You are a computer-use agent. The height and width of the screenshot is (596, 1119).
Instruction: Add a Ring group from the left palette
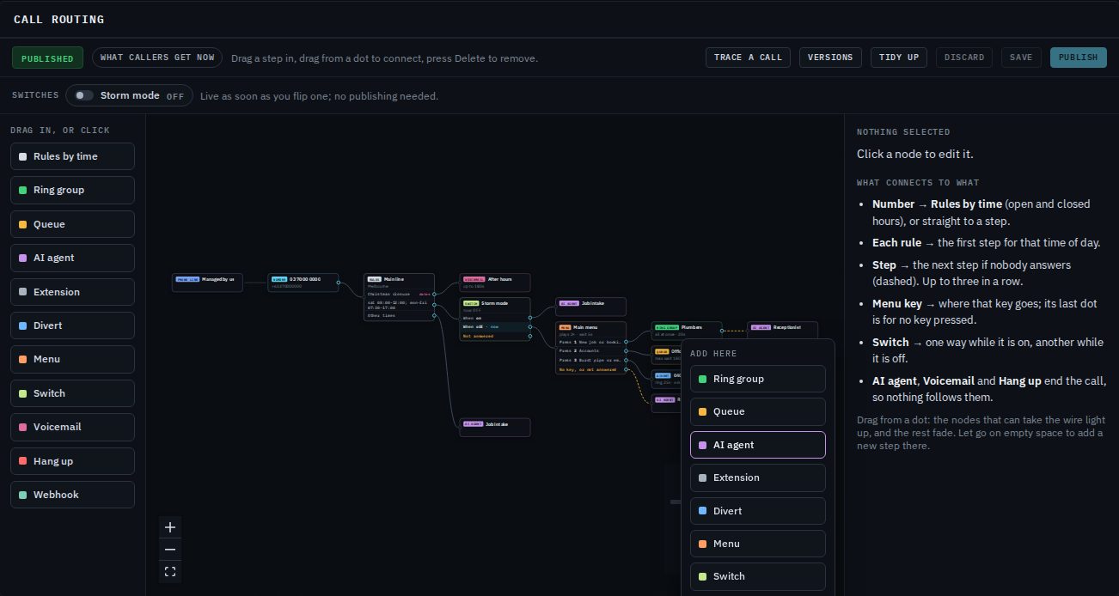[x=72, y=190]
